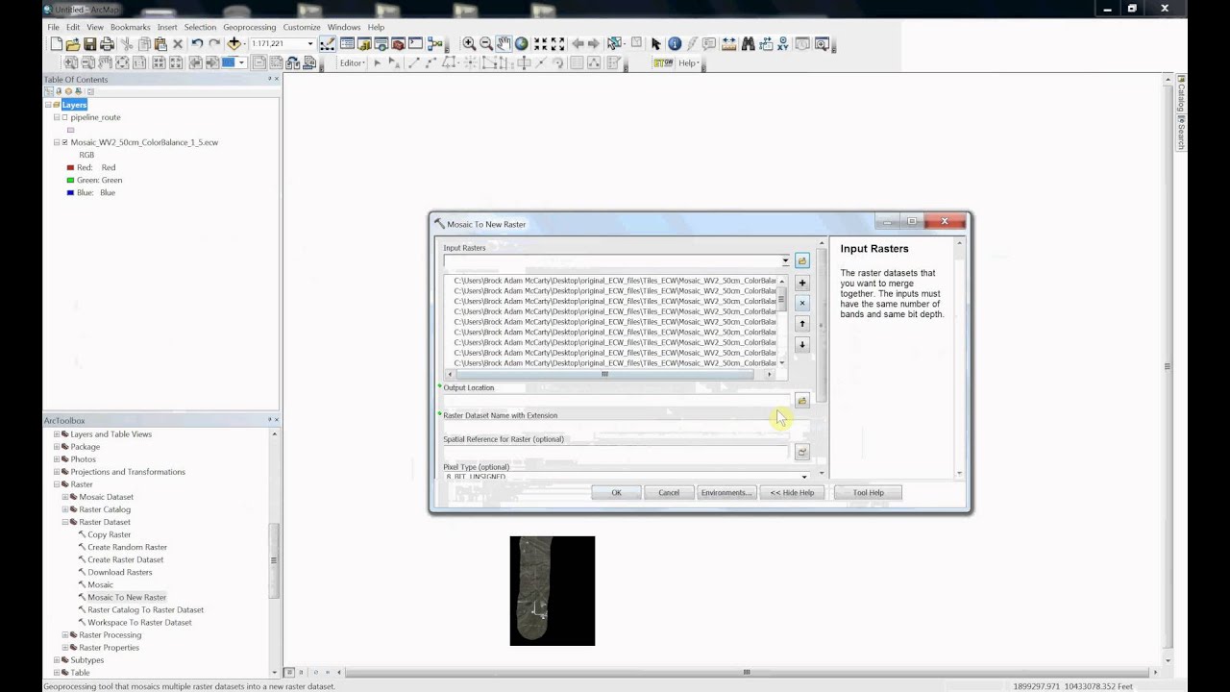Save the map with the floppy disk icon
The height and width of the screenshot is (692, 1230).
coord(89,44)
